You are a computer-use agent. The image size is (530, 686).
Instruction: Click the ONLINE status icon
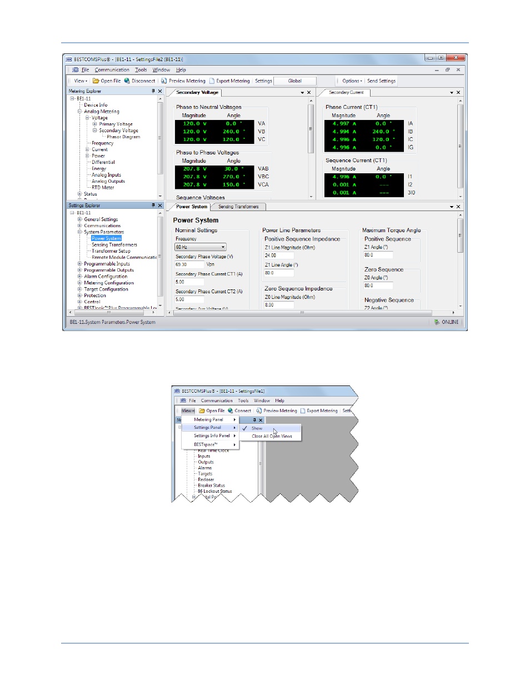(437, 322)
